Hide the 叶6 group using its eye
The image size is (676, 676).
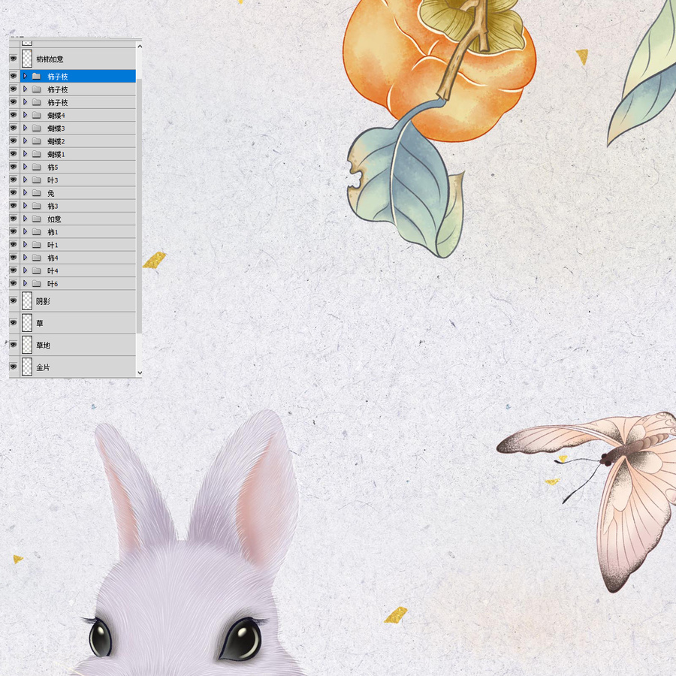click(x=14, y=283)
